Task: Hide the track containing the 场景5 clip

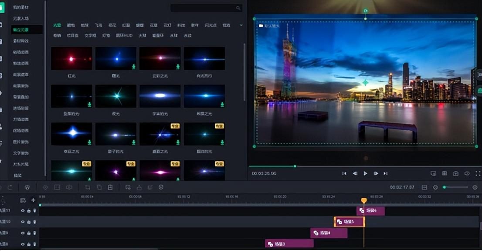Action: (x=22, y=221)
